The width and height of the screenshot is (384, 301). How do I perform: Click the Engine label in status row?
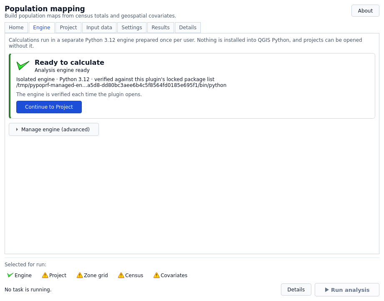coord(23,275)
